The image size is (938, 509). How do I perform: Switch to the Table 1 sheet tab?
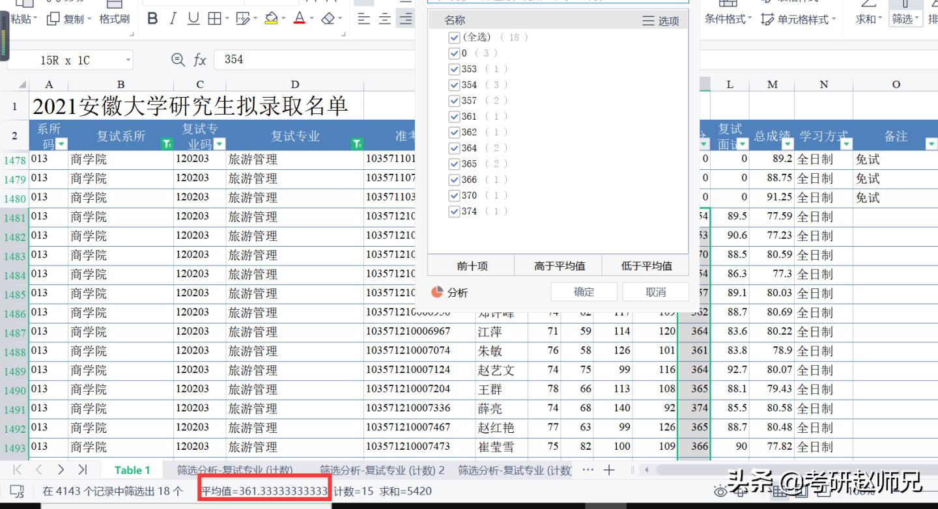click(x=132, y=470)
